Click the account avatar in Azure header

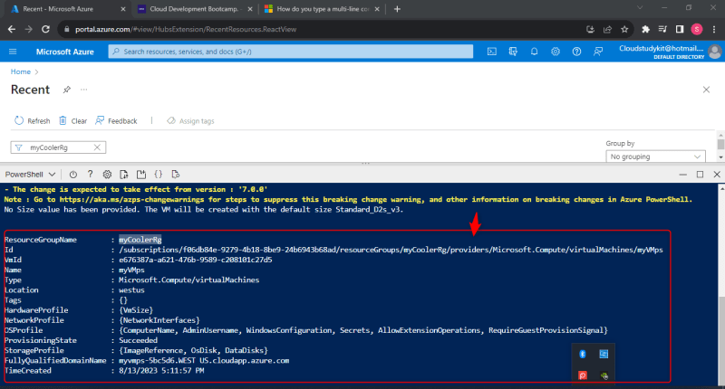715,52
